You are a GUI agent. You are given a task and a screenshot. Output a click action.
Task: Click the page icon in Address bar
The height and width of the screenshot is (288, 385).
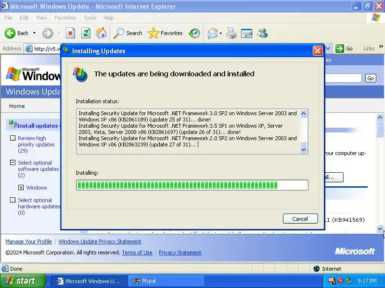(29, 48)
